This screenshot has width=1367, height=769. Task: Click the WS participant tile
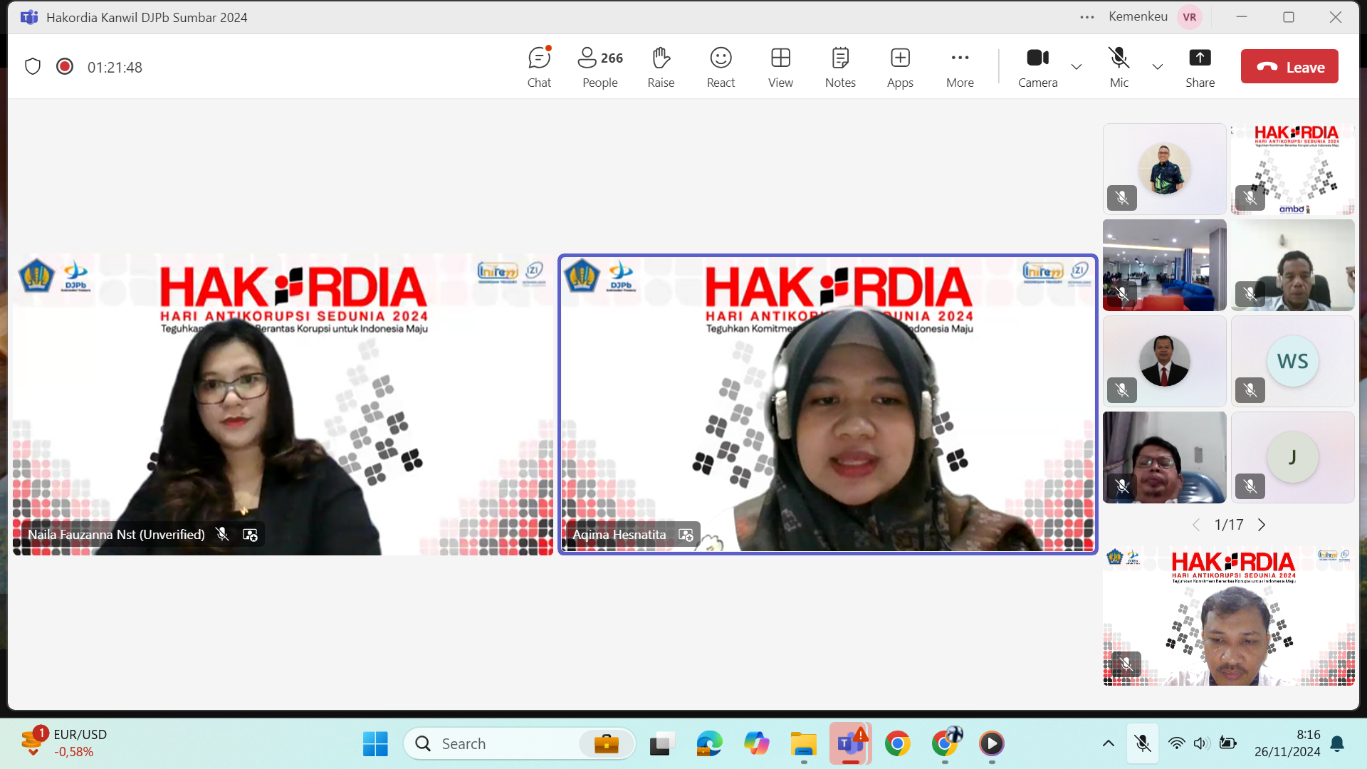(1292, 361)
